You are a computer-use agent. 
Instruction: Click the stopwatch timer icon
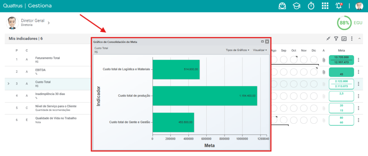[x=311, y=6]
